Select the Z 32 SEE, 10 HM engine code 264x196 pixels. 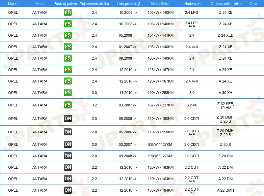click(x=225, y=105)
